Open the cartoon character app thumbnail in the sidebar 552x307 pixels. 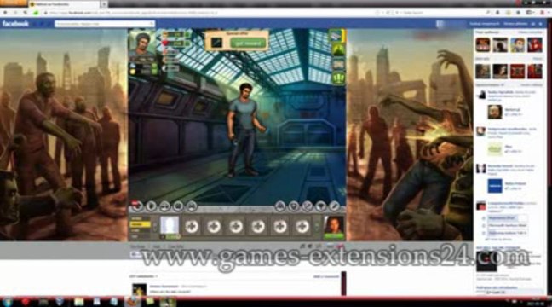coord(517,44)
